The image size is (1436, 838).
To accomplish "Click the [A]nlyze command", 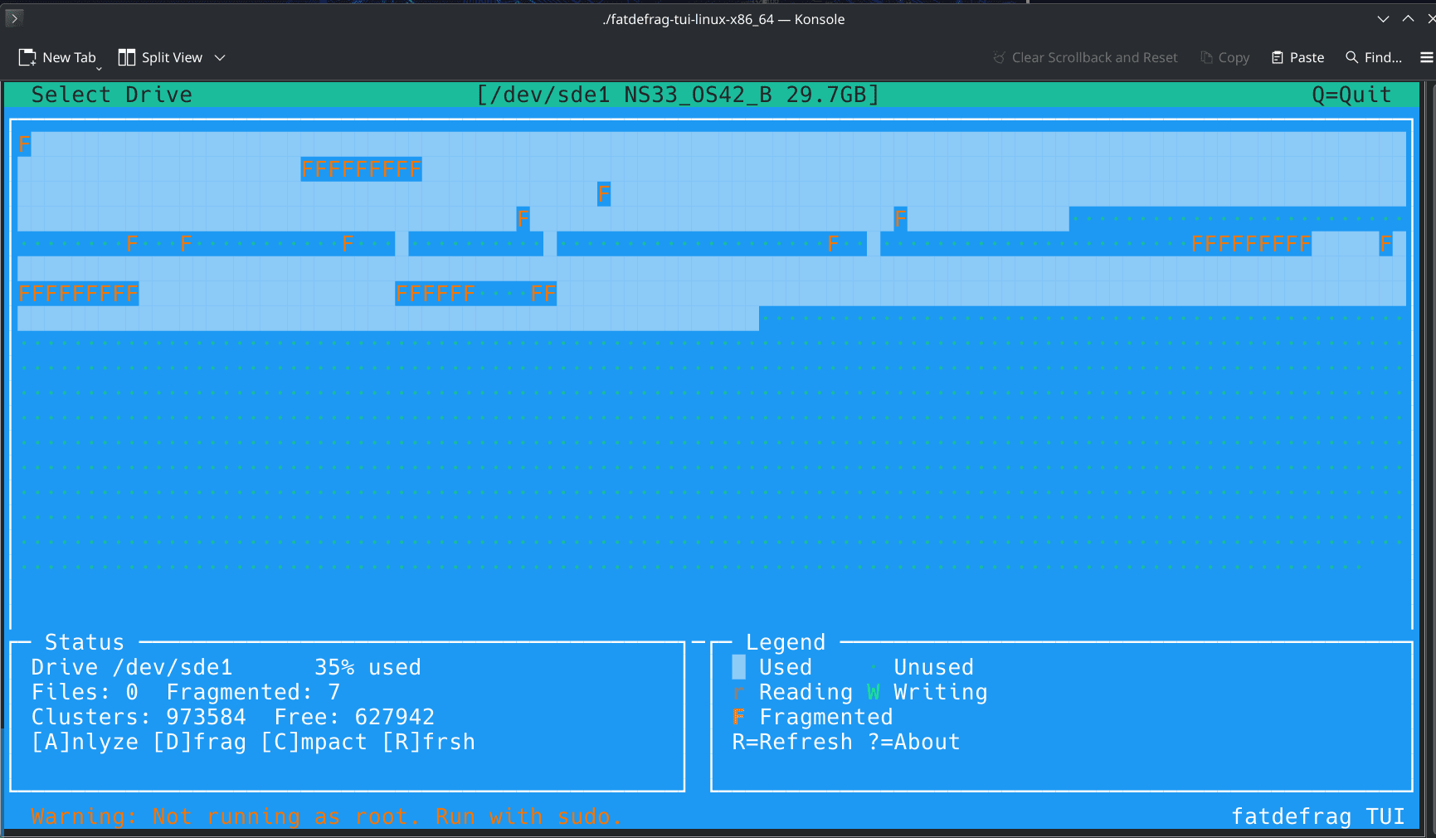I will (85, 742).
